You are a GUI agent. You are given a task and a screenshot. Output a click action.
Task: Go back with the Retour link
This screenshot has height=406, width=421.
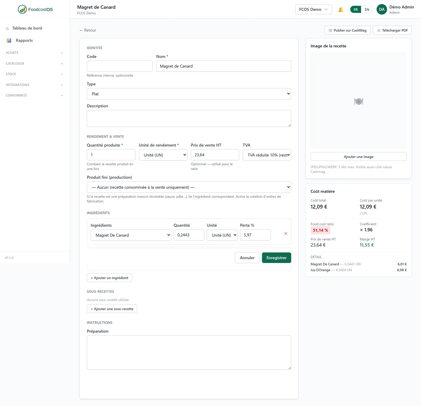[x=88, y=30]
